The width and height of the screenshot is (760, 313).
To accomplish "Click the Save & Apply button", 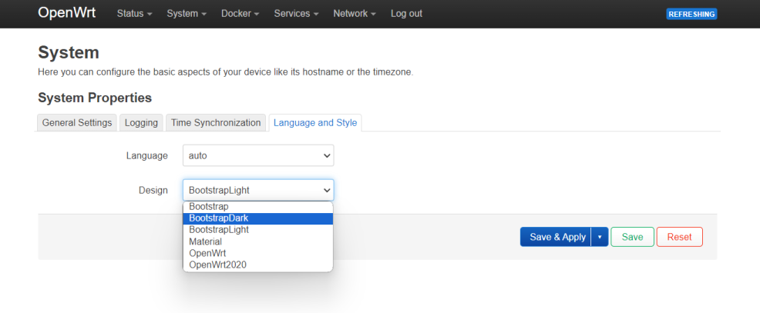I will point(557,237).
